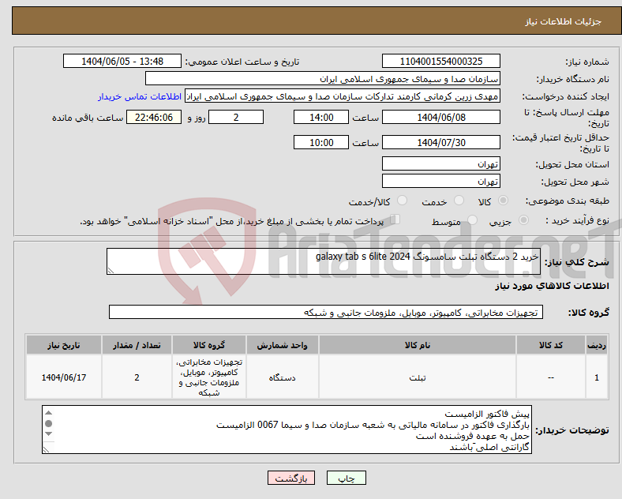
Task: Click the general description text area galaxy tab
Action: click(x=324, y=261)
